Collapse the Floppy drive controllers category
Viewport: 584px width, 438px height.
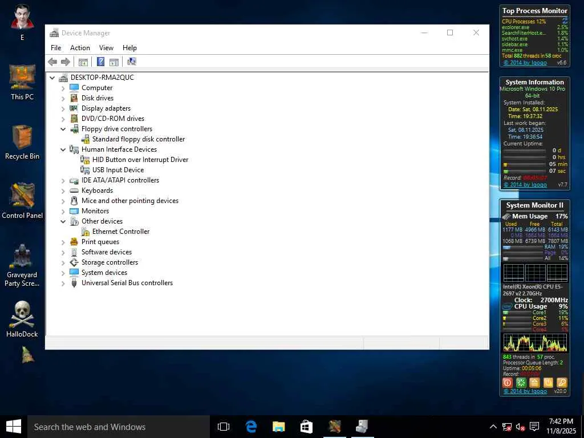(x=63, y=129)
